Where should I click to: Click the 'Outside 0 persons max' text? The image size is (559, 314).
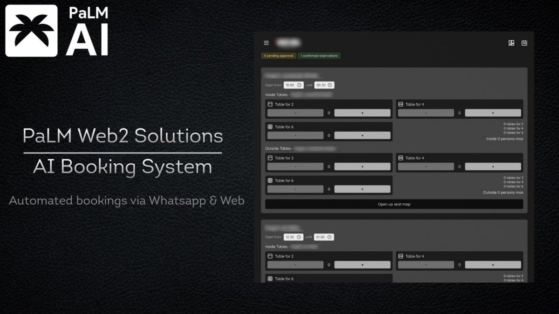coord(503,192)
